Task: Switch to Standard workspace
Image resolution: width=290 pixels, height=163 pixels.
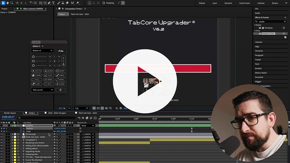Action: (x=228, y=3)
